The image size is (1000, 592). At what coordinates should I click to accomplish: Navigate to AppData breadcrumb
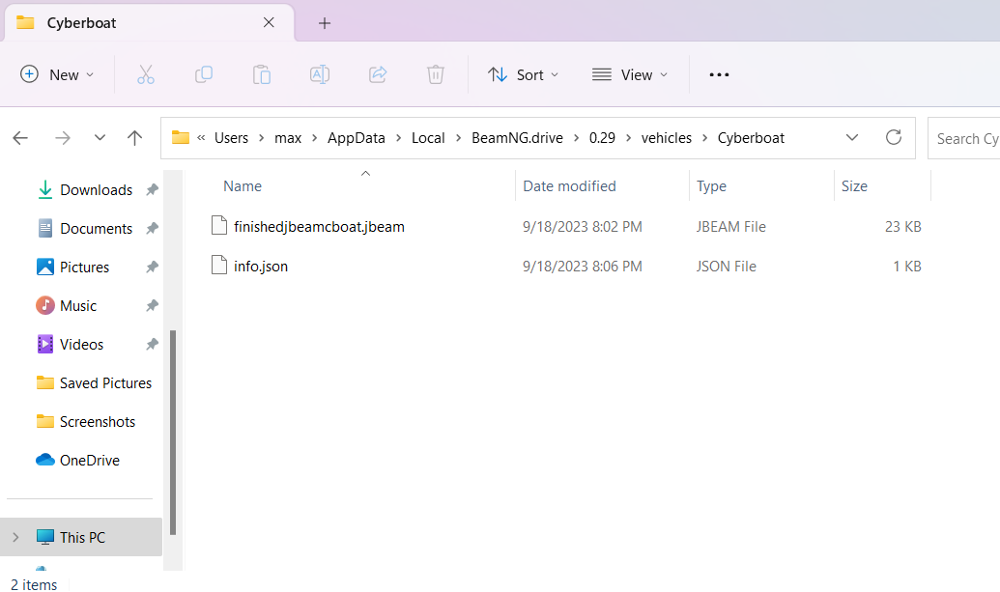click(x=356, y=138)
